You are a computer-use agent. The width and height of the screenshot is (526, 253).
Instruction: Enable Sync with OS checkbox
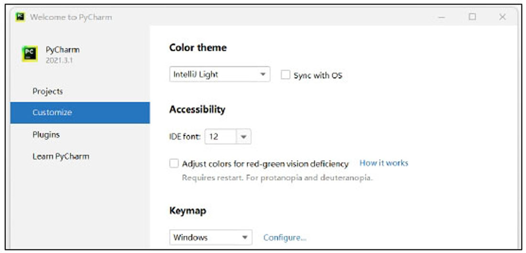[x=285, y=75]
